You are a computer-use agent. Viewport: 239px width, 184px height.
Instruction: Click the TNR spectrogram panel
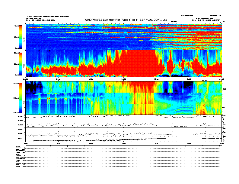(124, 98)
